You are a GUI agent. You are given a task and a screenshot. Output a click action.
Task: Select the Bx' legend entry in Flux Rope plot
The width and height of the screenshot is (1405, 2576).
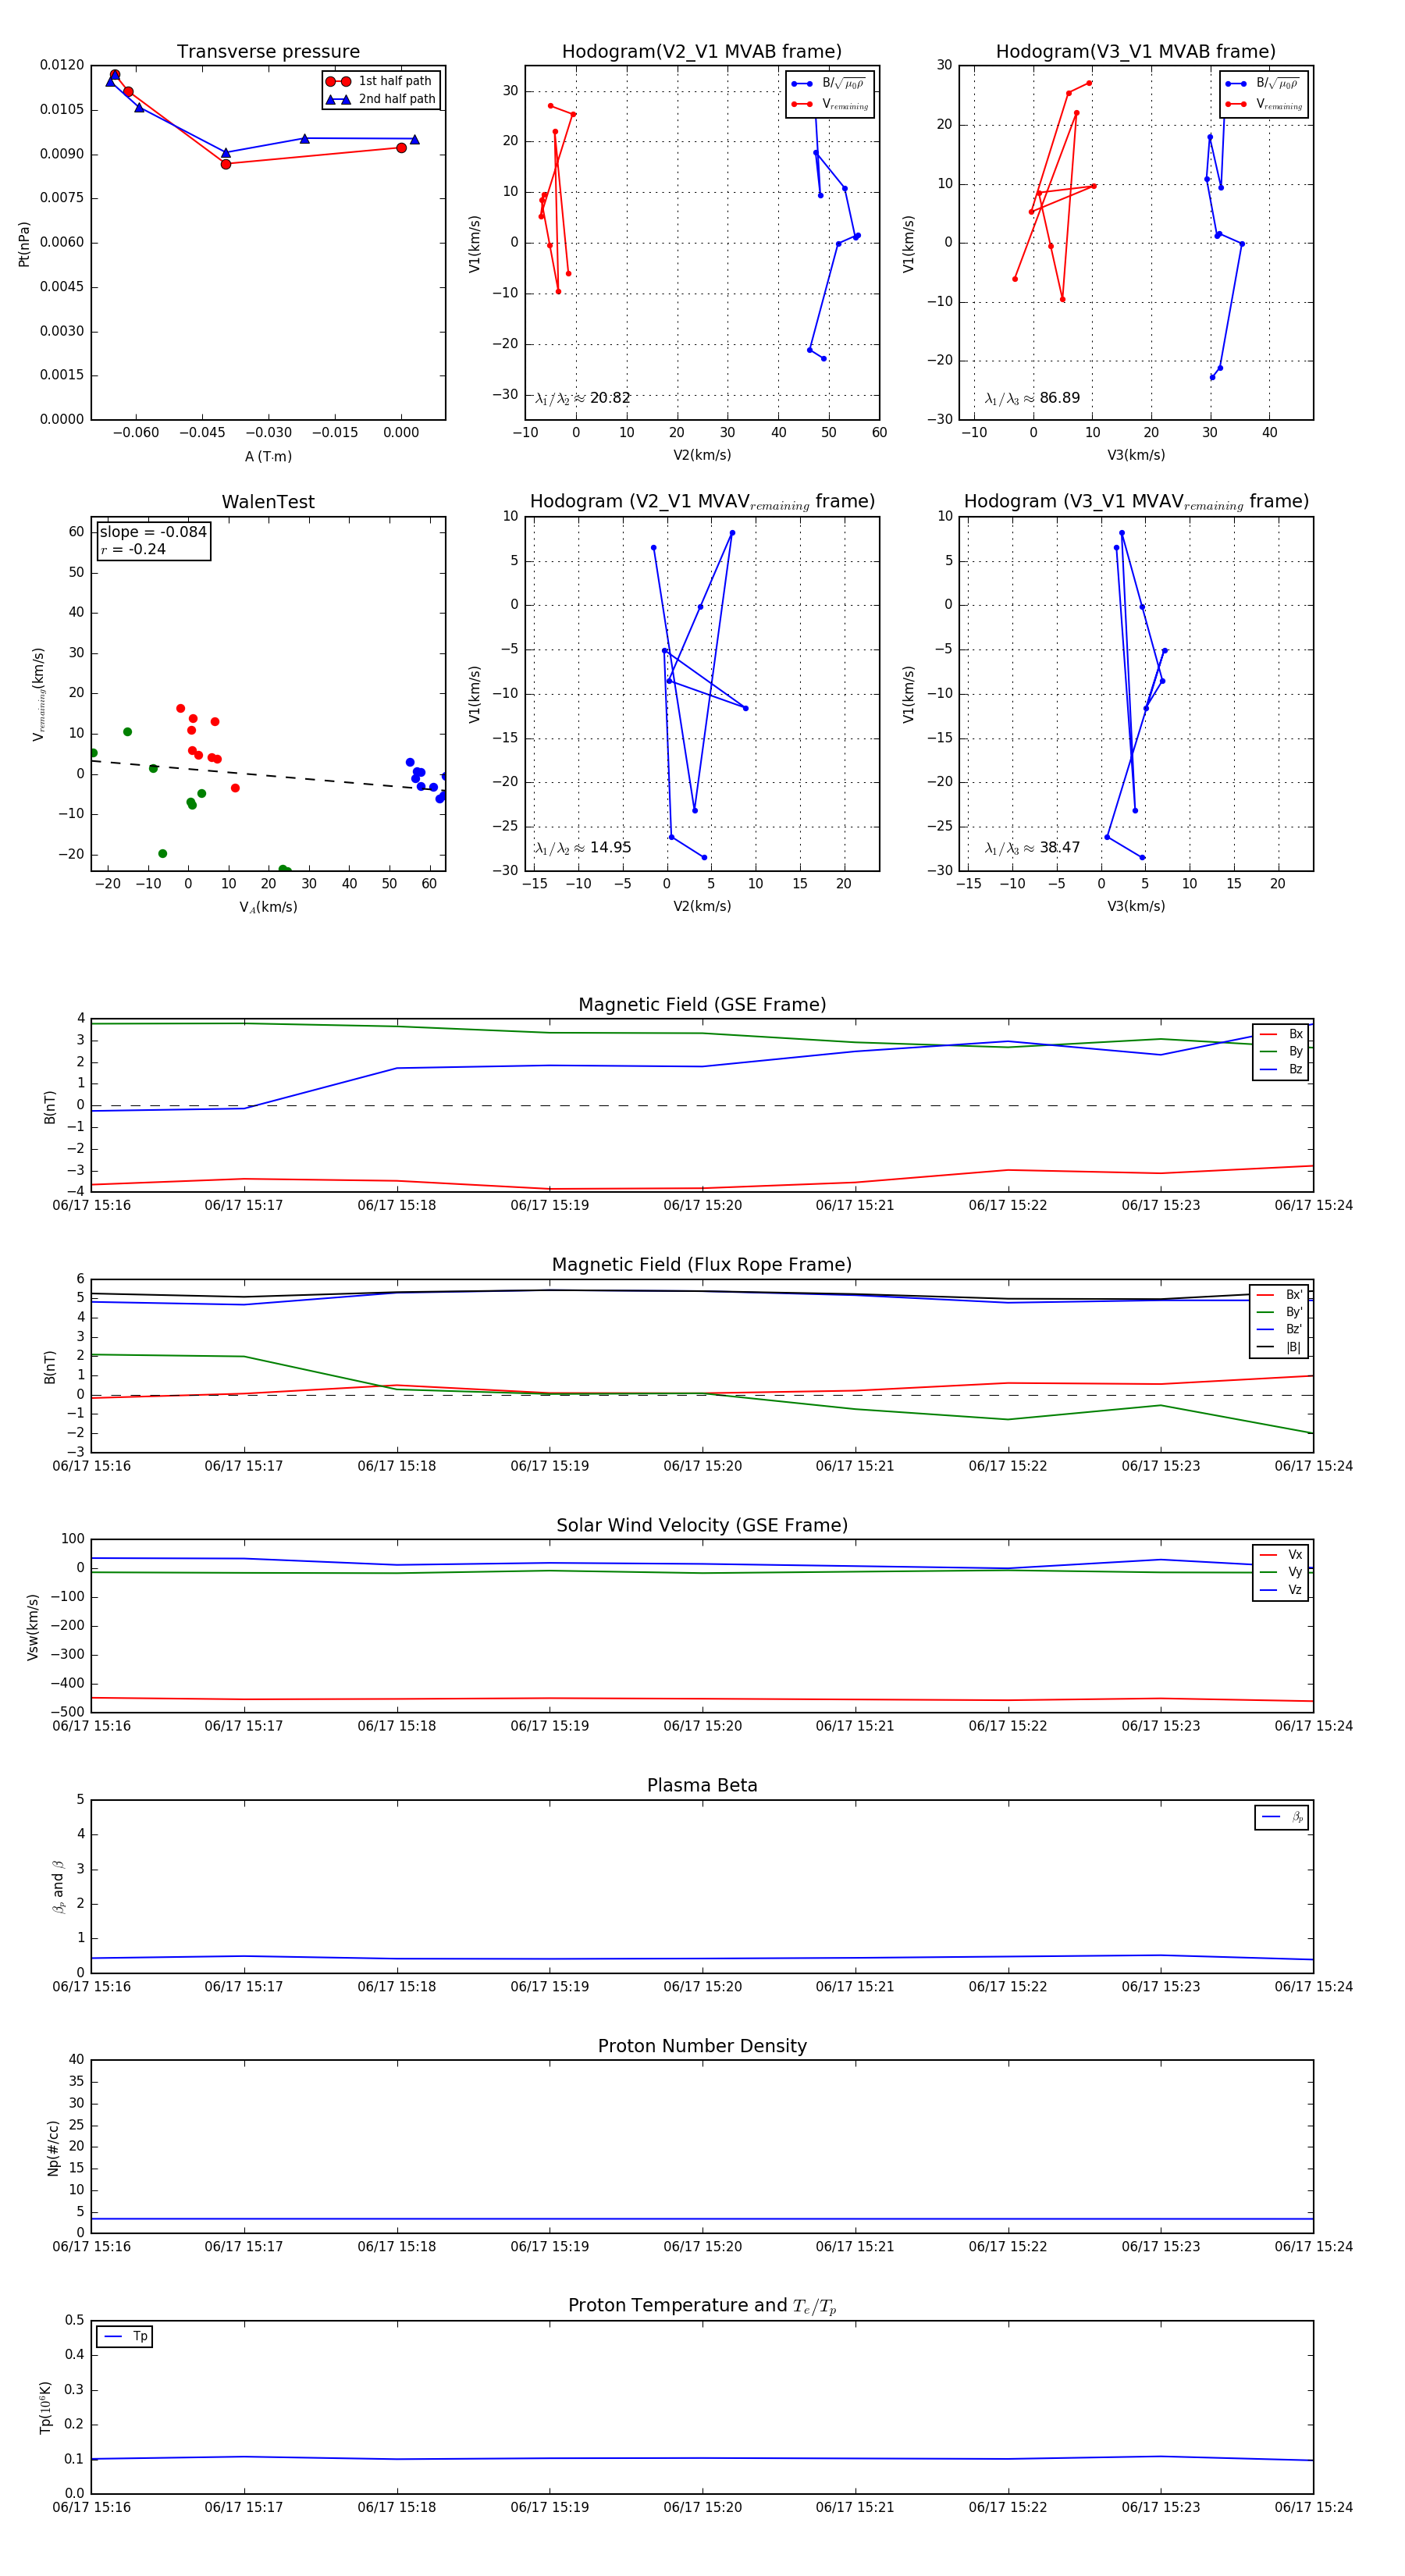[x=1279, y=1294]
